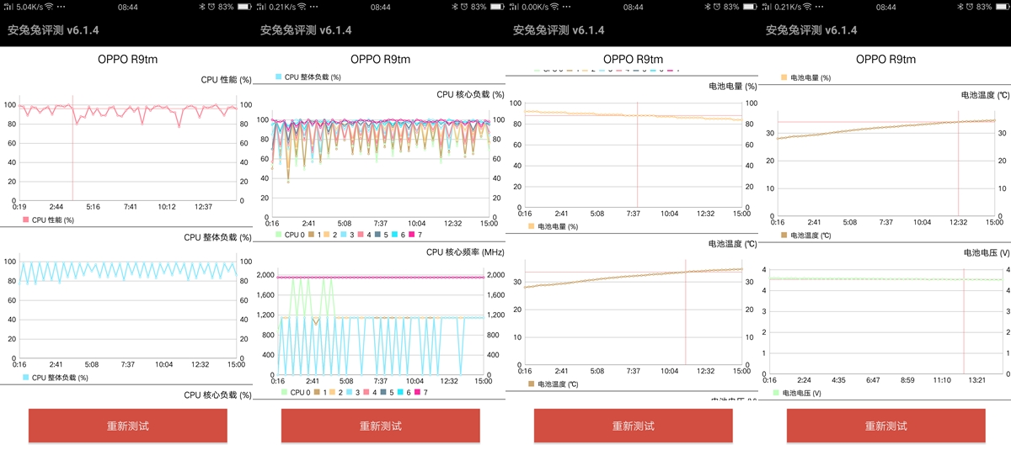Tap core 7 legend under CPU 核心负载 chart

[415, 235]
